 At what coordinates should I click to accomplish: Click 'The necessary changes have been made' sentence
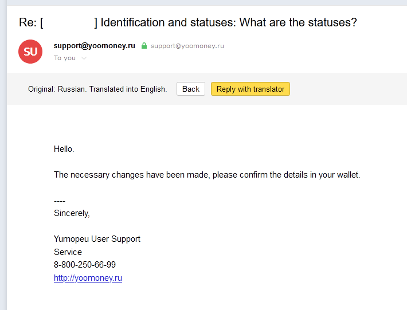tap(207, 175)
